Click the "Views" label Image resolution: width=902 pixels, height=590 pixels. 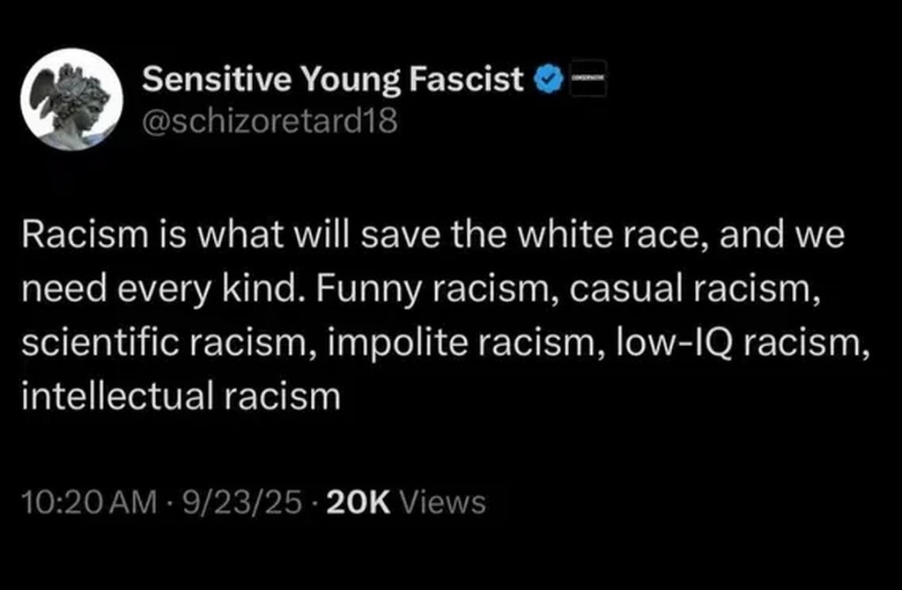[442, 503]
